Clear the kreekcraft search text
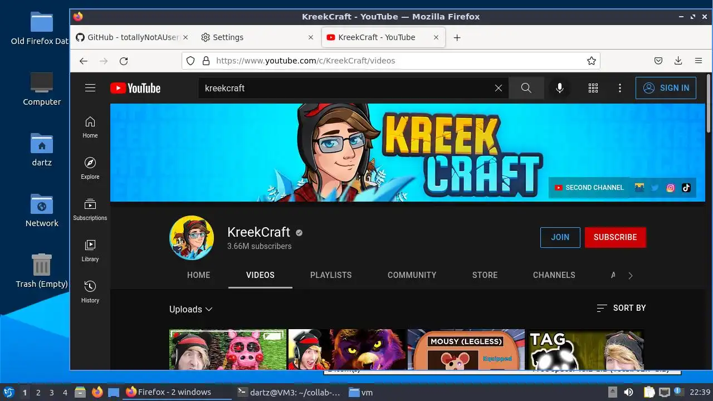 (499, 88)
